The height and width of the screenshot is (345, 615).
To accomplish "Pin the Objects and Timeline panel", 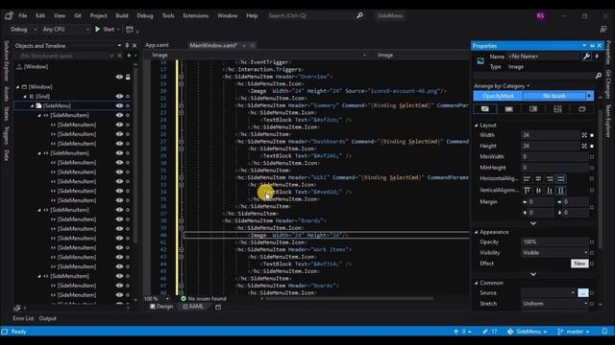I will [x=127, y=46].
